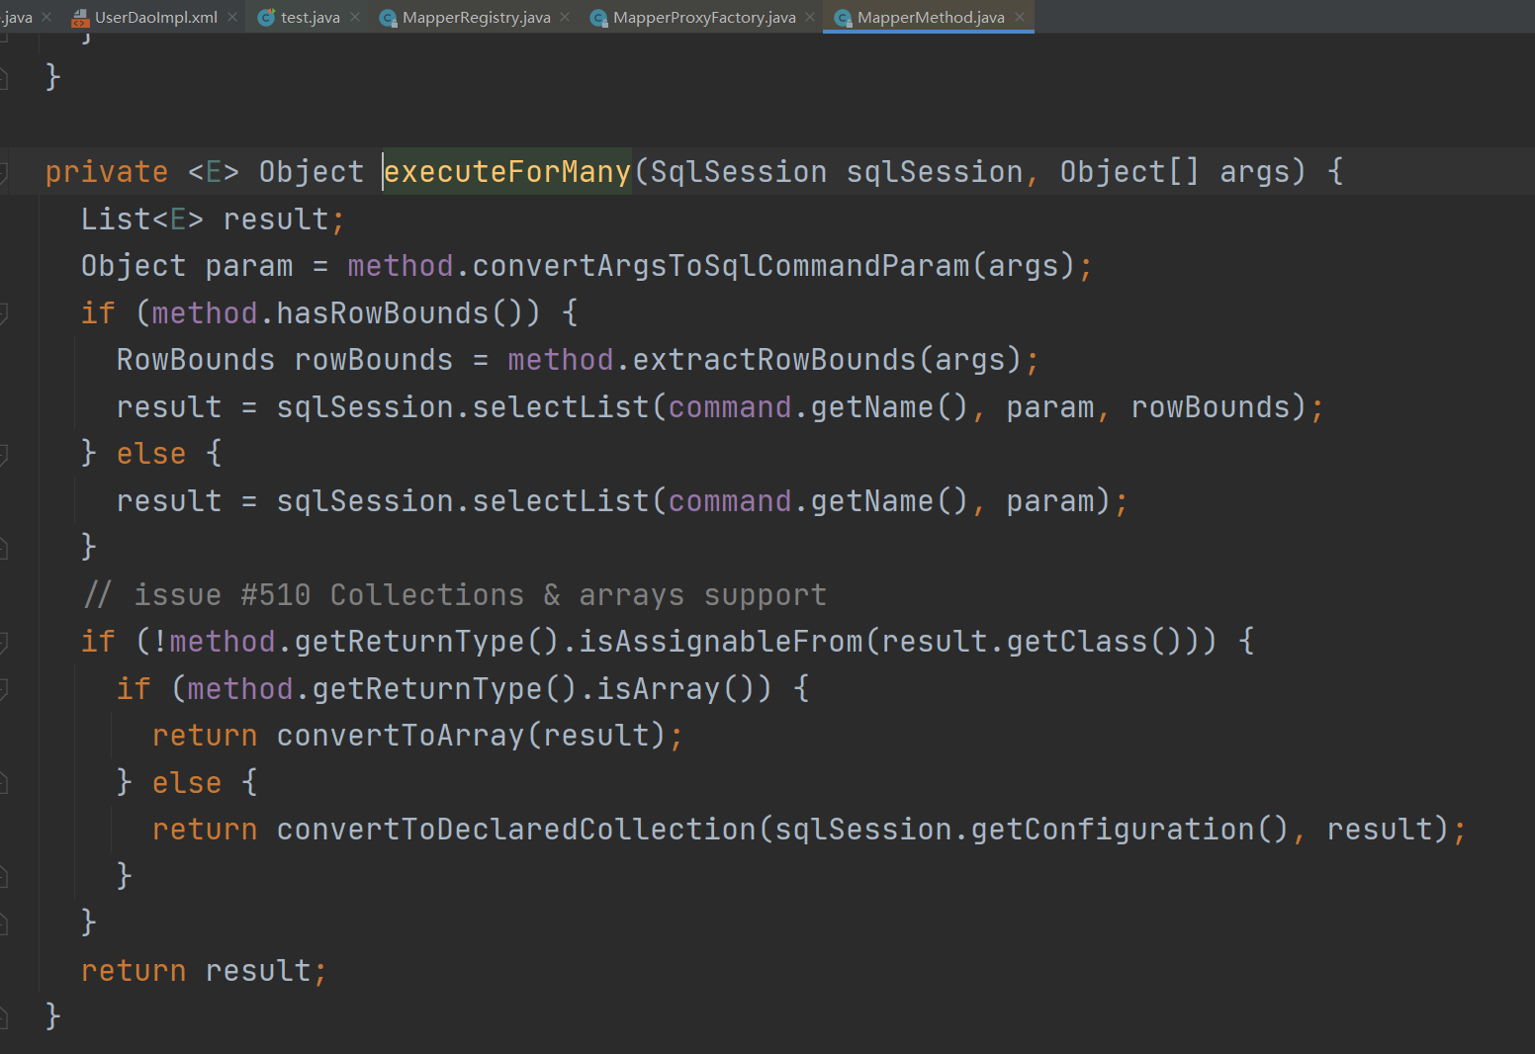
Task: Close the test.java tab
Action: [355, 17]
